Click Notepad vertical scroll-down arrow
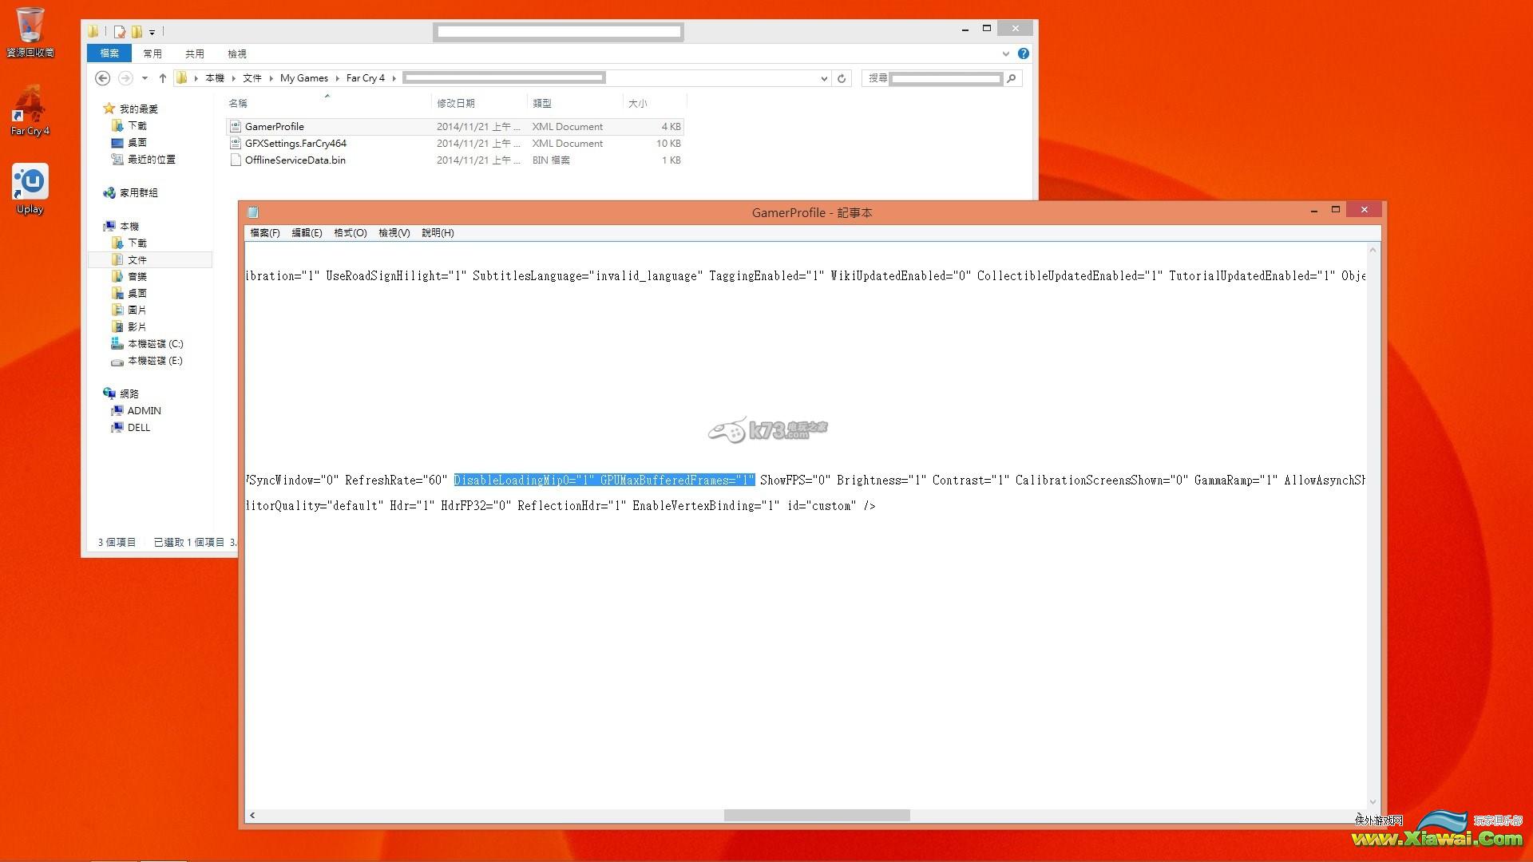Image resolution: width=1533 pixels, height=862 pixels. point(1373,802)
